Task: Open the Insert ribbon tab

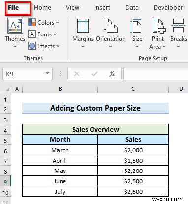Action: pos(102,8)
